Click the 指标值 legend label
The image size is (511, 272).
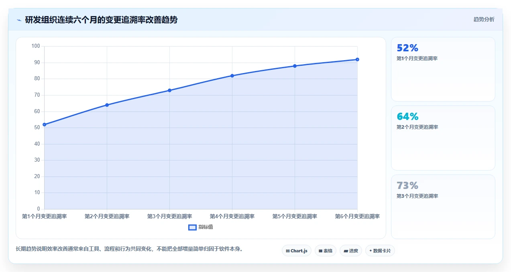tap(206, 227)
